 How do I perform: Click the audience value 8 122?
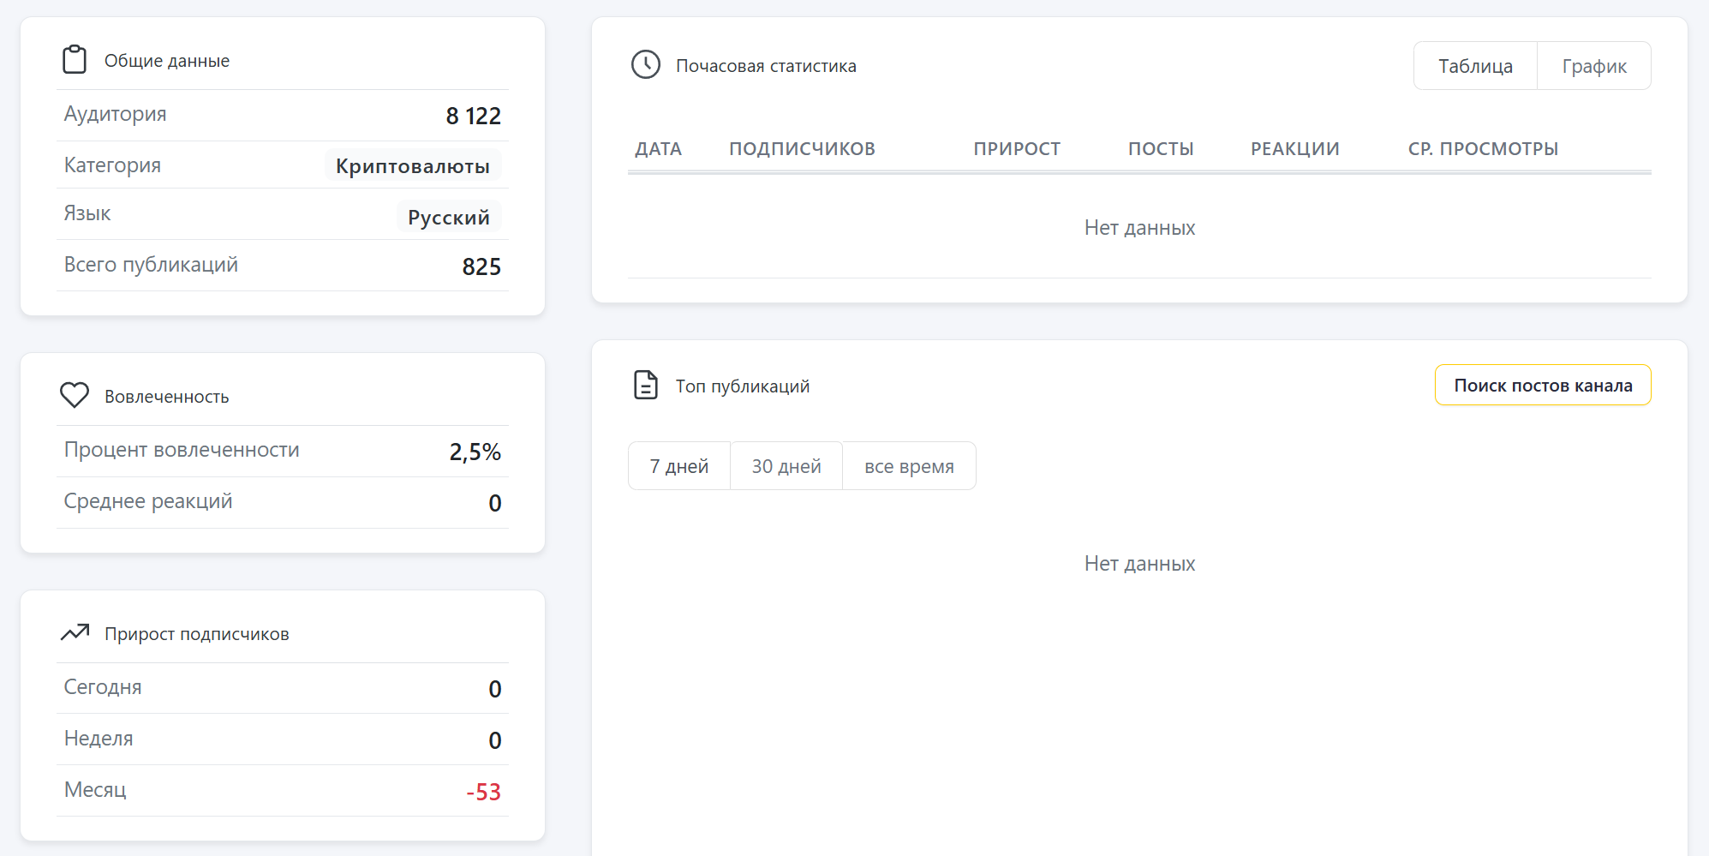(473, 116)
